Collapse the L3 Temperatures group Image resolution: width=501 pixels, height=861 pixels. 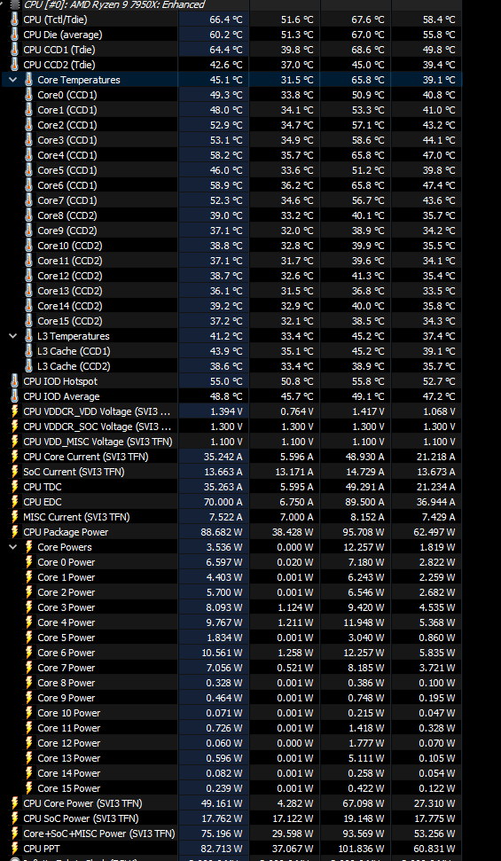pyautogui.click(x=13, y=336)
